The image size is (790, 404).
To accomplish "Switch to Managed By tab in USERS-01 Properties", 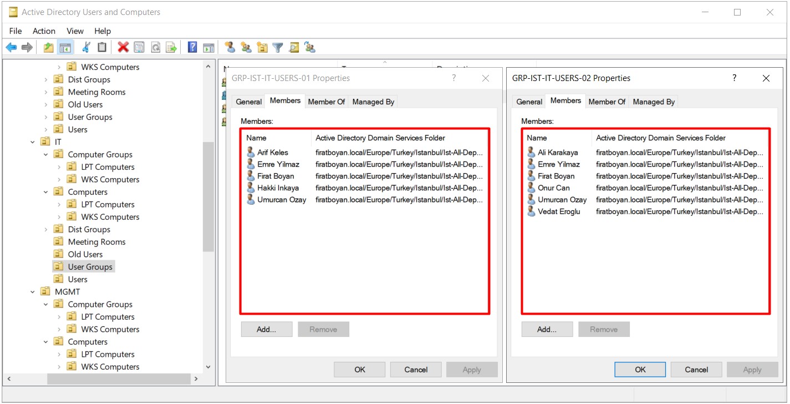I will pos(373,102).
